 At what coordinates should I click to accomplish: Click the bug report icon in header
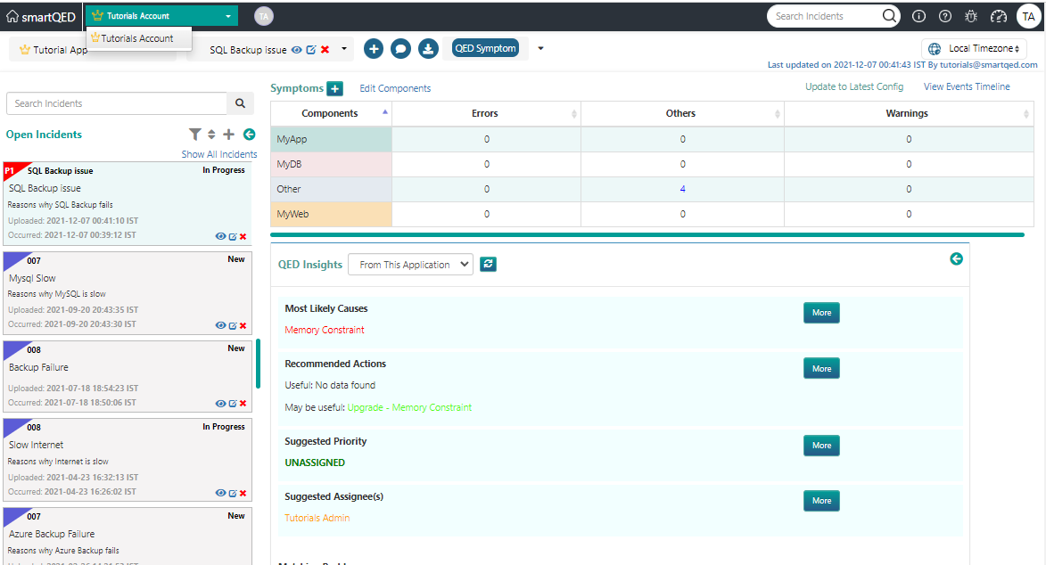click(971, 16)
